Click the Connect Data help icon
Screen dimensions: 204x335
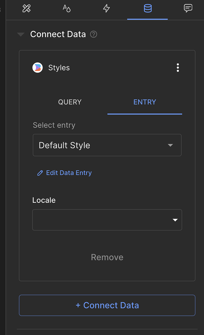(x=93, y=34)
